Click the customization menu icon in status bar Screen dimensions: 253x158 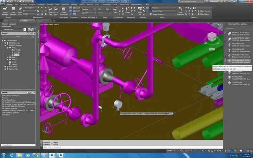coord(251,151)
